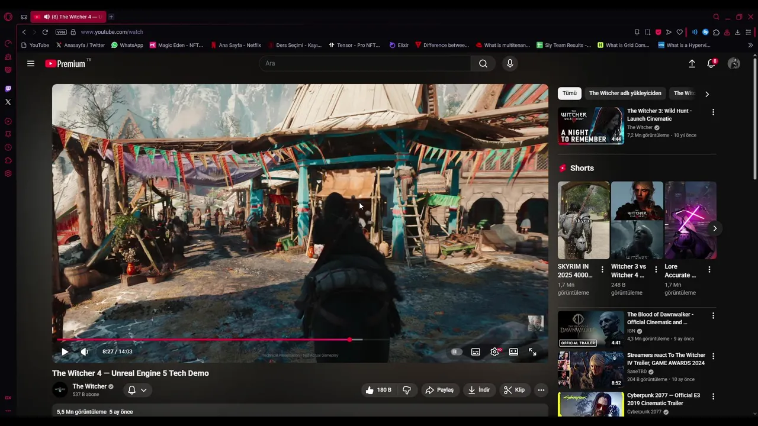Open the account avatar menu
Screen dimensions: 758x426
734,63
